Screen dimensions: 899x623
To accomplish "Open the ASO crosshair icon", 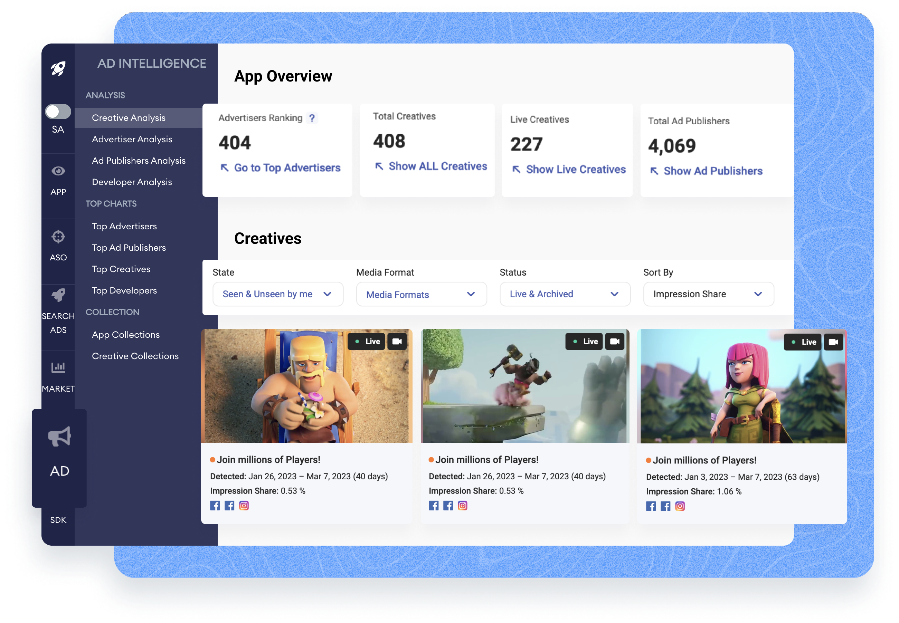I will 58,237.
